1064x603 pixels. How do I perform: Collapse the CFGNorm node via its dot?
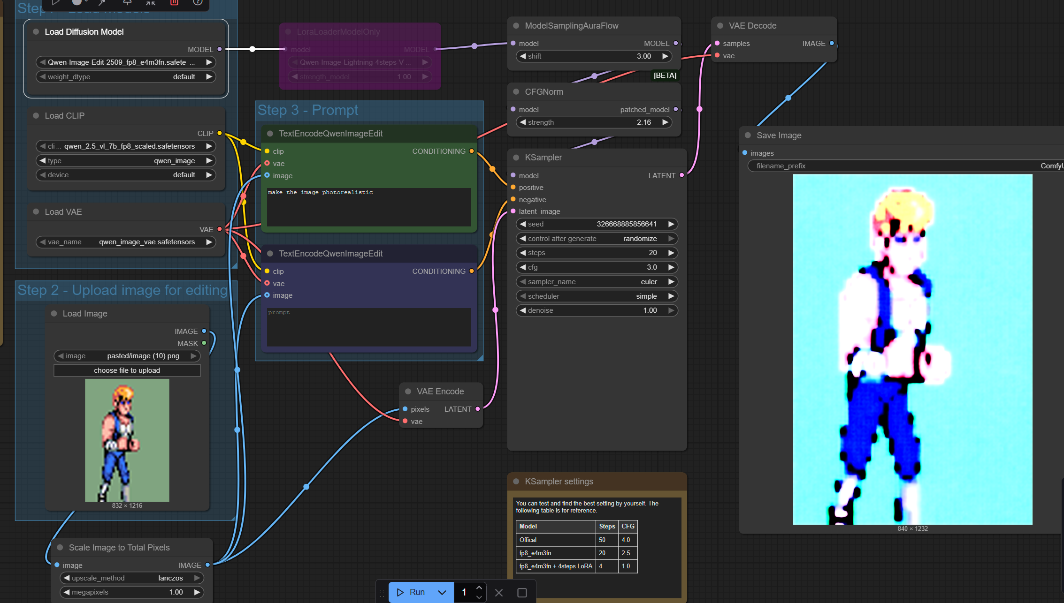pos(516,92)
